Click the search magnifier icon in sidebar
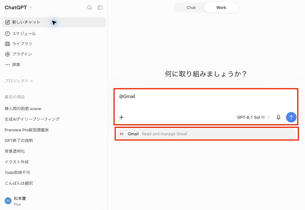This screenshot has width=305, height=210. (90, 7)
